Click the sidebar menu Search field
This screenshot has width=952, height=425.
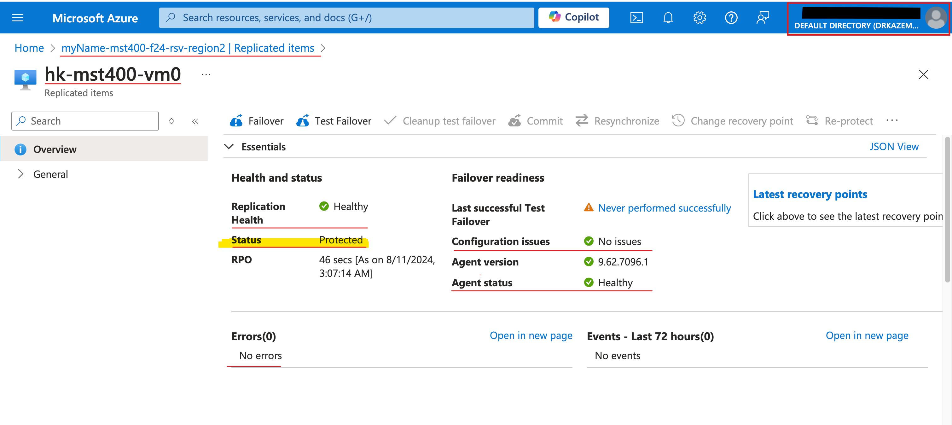tap(85, 121)
